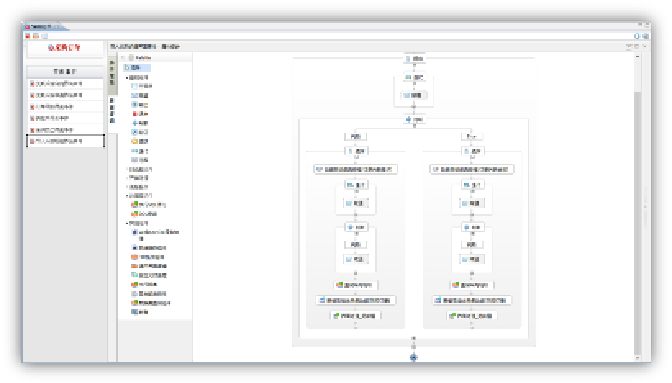The image size is (672, 383).
Task: Pick the white box icon item in palette
Action: tap(142, 87)
